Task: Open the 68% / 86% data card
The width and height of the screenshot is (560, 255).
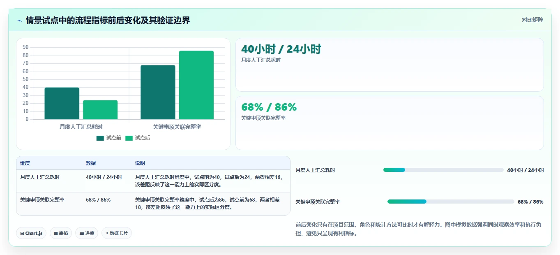Action: pos(389,123)
